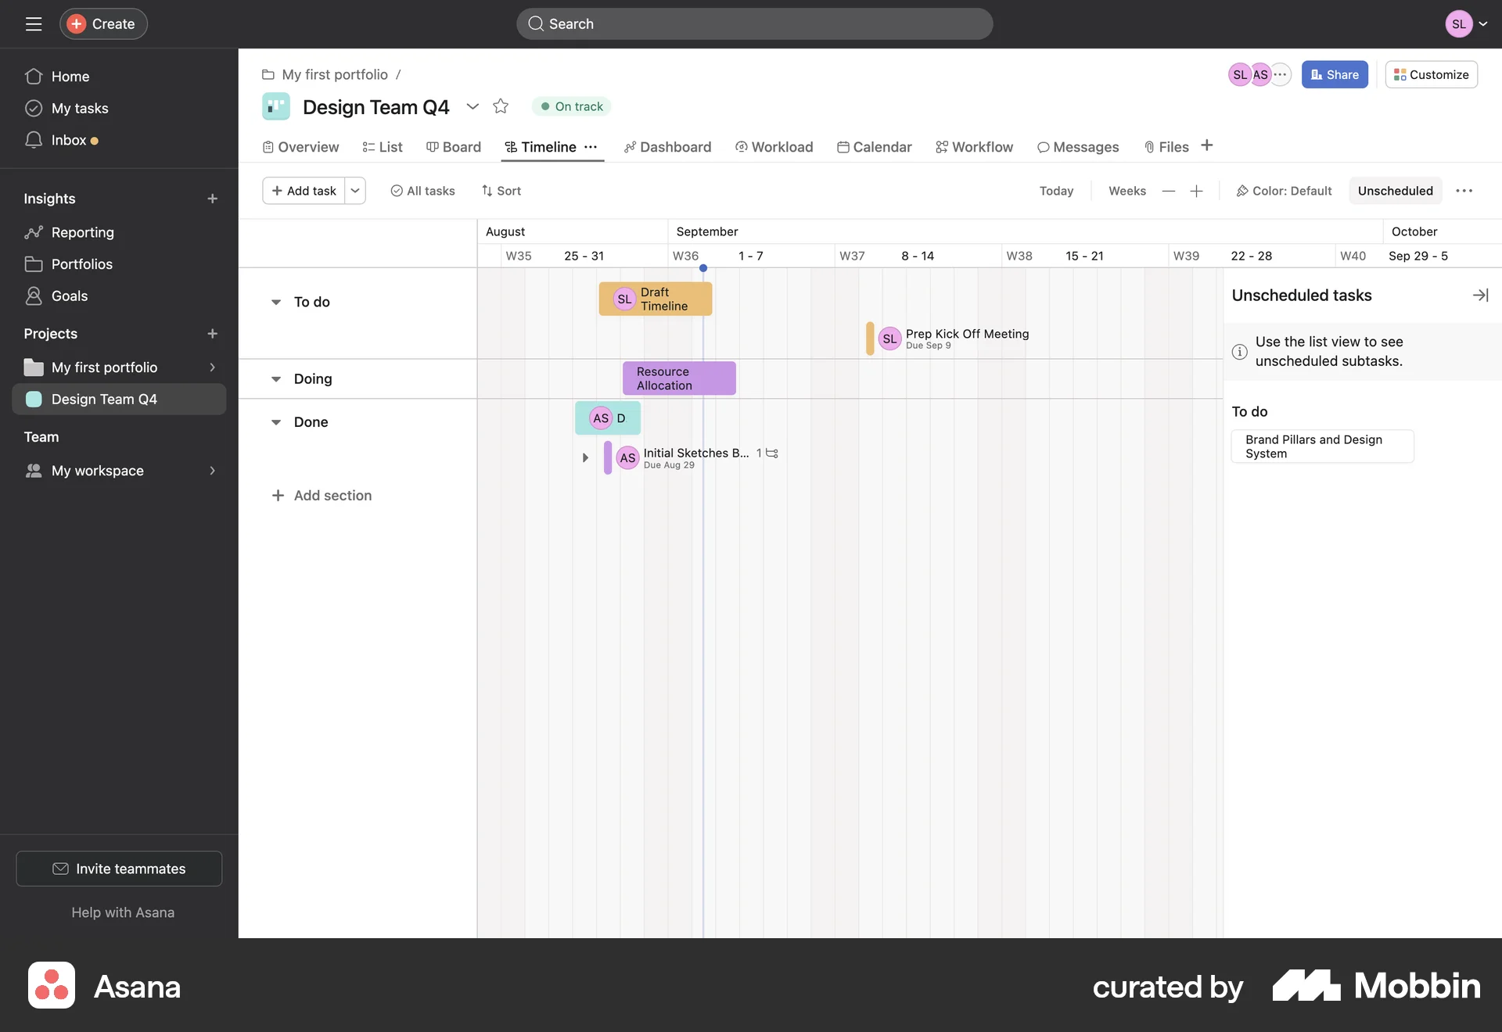Image resolution: width=1502 pixels, height=1032 pixels.
Task: Collapse the To do section
Action: click(275, 302)
